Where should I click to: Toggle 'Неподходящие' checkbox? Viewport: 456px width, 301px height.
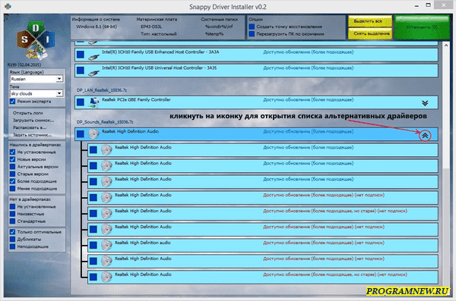click(x=12, y=246)
